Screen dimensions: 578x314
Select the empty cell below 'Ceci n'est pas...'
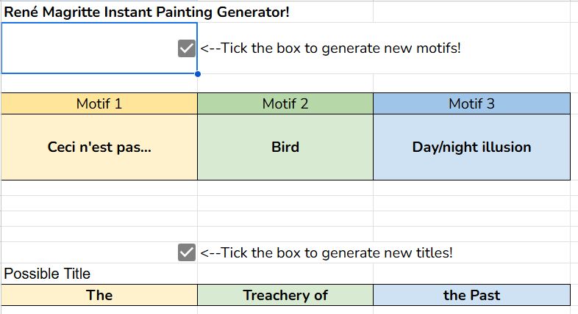[99, 188]
